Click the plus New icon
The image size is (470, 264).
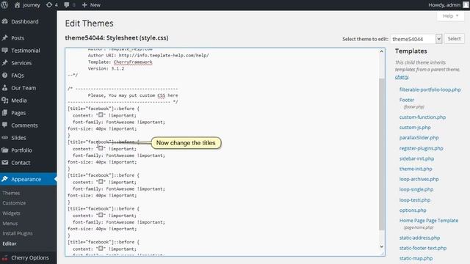[x=84, y=5]
